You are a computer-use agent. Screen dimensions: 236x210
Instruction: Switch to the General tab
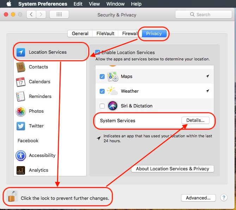pos(80,33)
